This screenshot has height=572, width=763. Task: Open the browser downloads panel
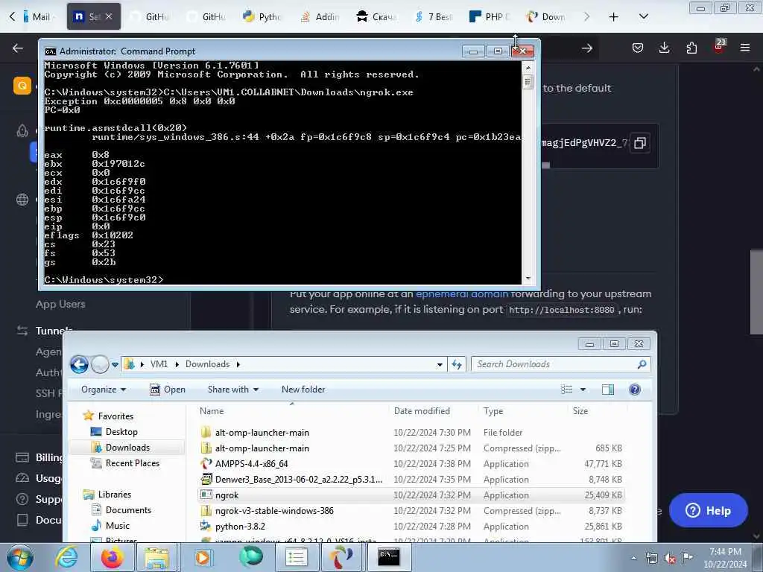pos(664,48)
